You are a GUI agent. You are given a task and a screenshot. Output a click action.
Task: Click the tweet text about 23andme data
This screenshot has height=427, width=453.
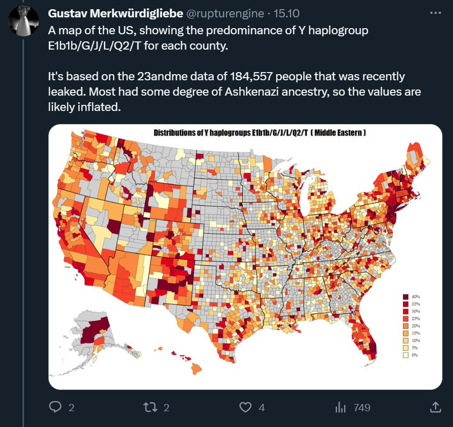click(x=234, y=92)
